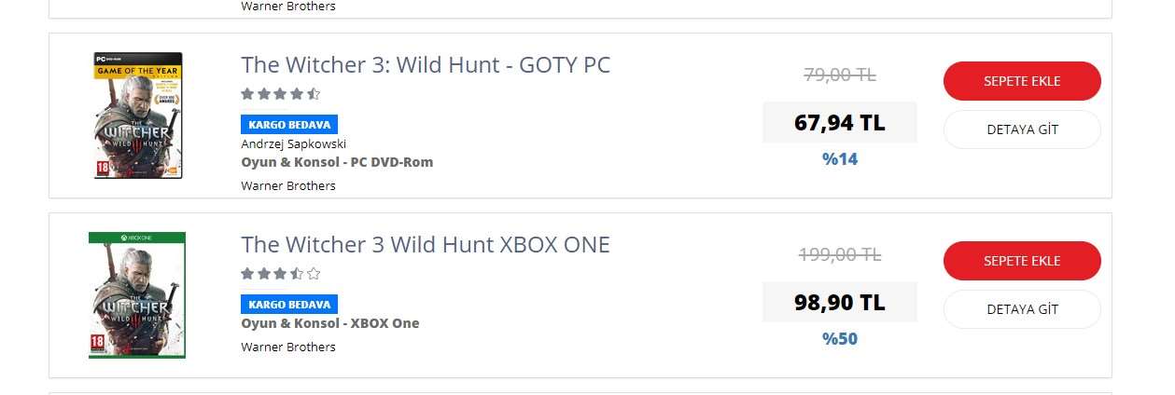
Task: Add the GOTY PC edition to cart
Action: [x=1022, y=81]
